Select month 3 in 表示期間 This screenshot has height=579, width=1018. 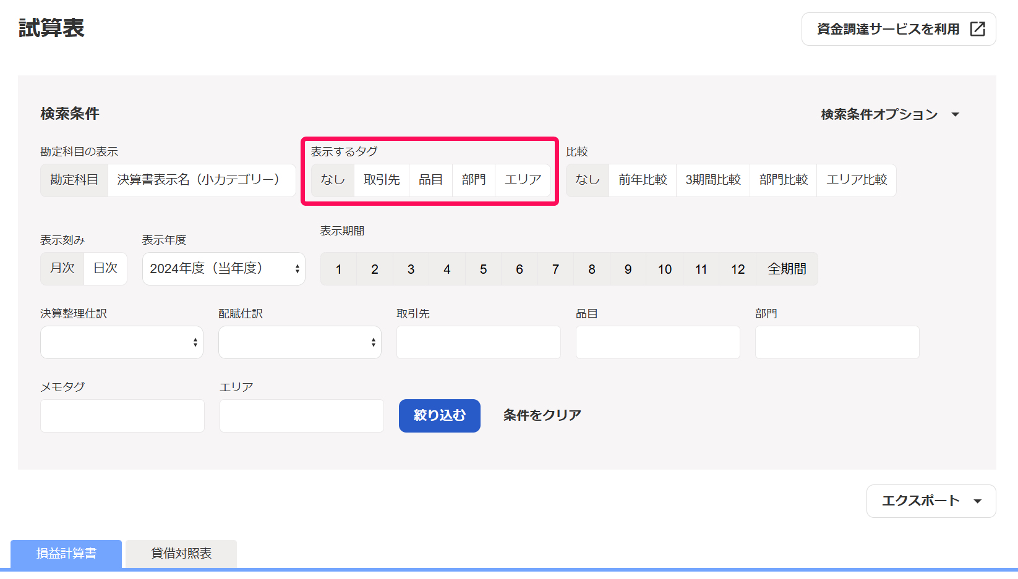[411, 269]
